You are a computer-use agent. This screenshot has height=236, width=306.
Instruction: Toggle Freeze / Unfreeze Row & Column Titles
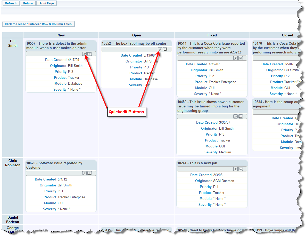pyautogui.click(x=38, y=24)
